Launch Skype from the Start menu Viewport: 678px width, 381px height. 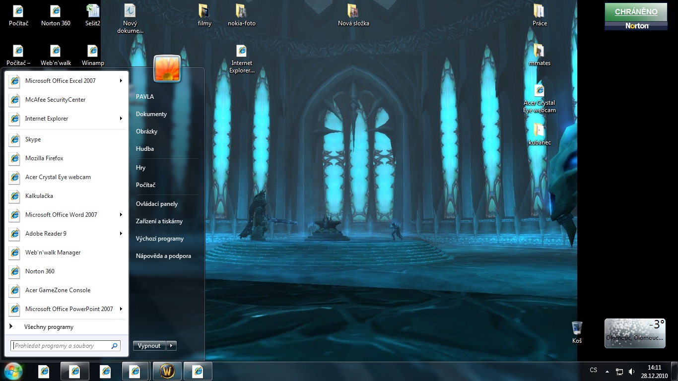click(67, 139)
